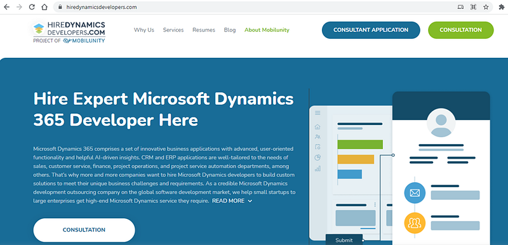Click the calendar icon in illustration sidebar
The height and width of the screenshot is (245, 508).
pos(317,147)
